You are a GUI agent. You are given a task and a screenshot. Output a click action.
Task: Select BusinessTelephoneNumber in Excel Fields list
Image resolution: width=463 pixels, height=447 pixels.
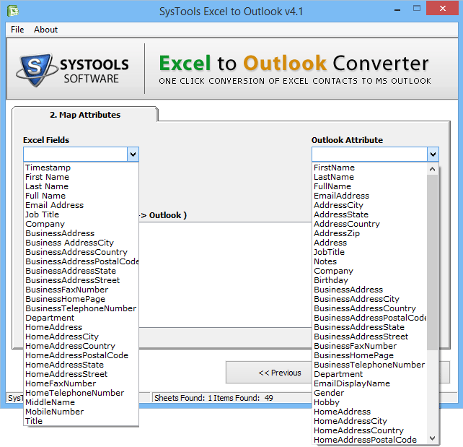pos(81,308)
